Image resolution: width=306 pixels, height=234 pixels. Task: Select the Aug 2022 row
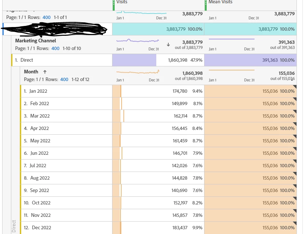66,178
